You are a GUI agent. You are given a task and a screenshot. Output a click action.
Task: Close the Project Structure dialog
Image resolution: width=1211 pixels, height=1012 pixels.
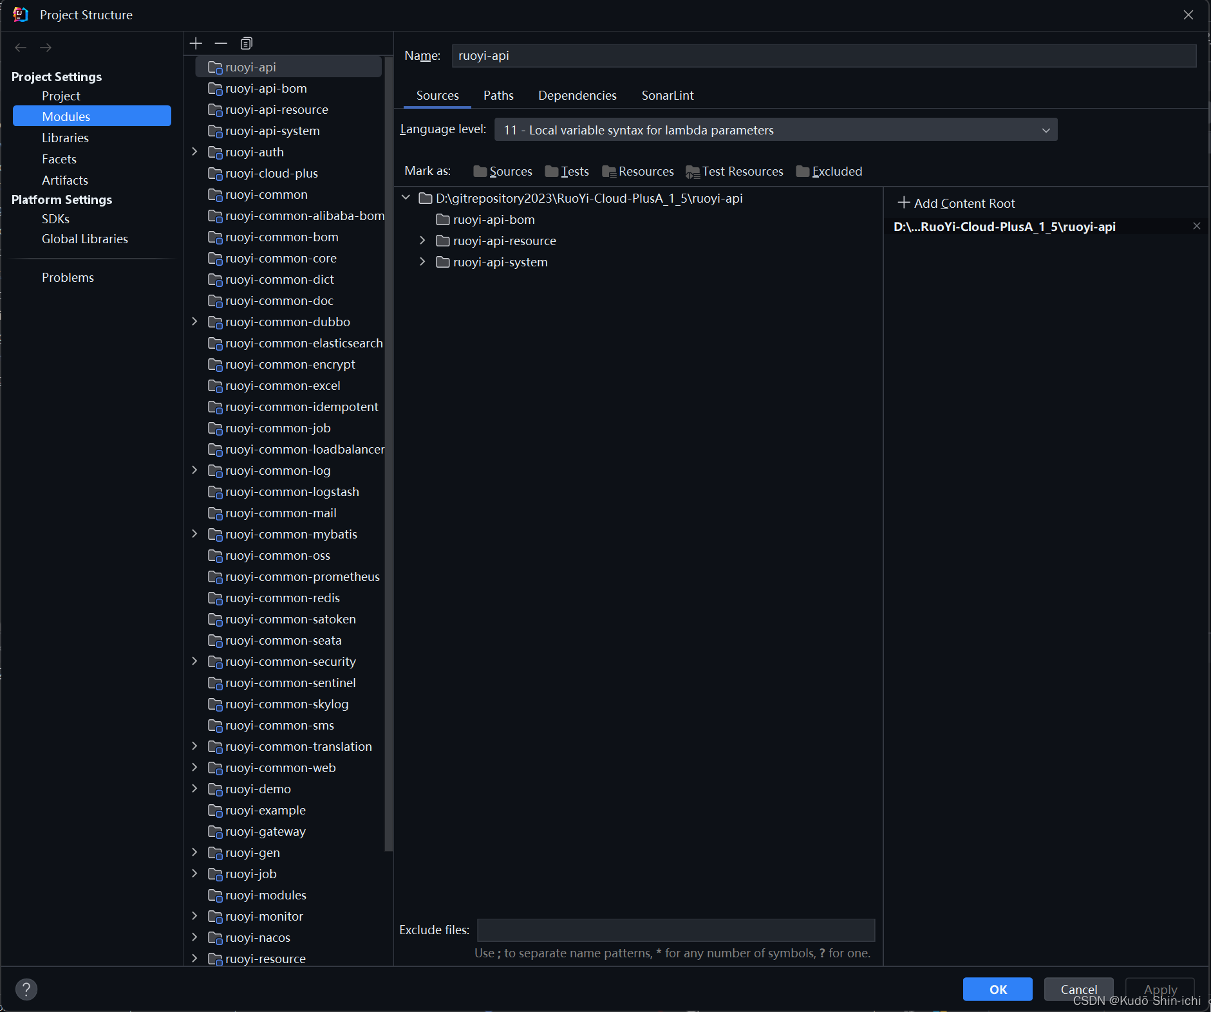[1188, 15]
